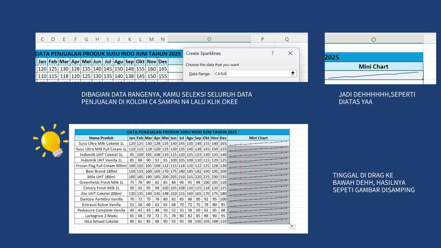Screen dimensions: 441x248
Task: Click the Data Range field containing C4:N4
Action: pyautogui.click(x=251, y=73)
